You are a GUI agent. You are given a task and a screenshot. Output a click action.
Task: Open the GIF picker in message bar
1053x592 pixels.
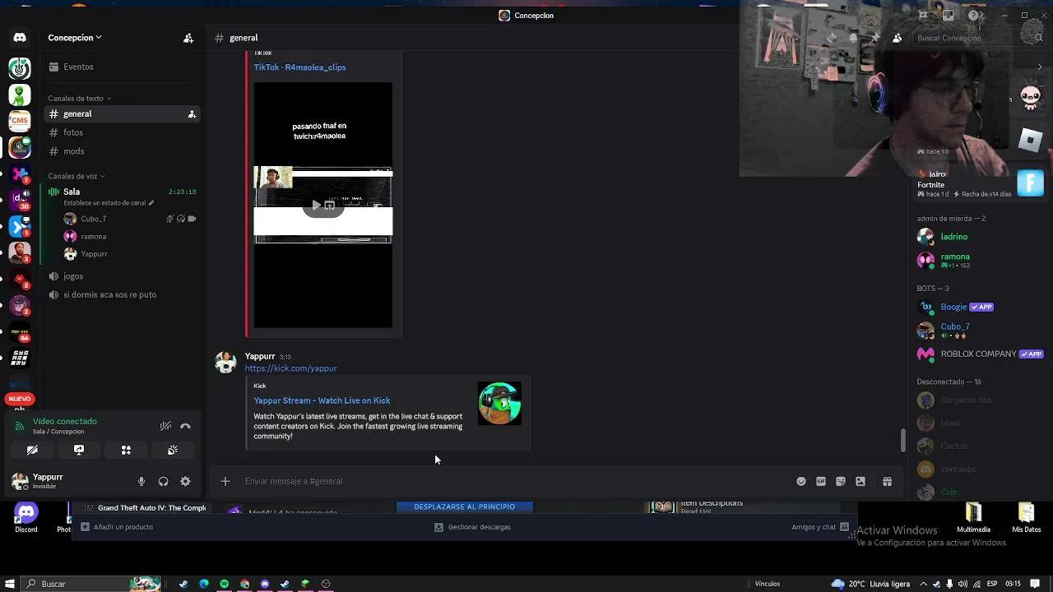821,482
